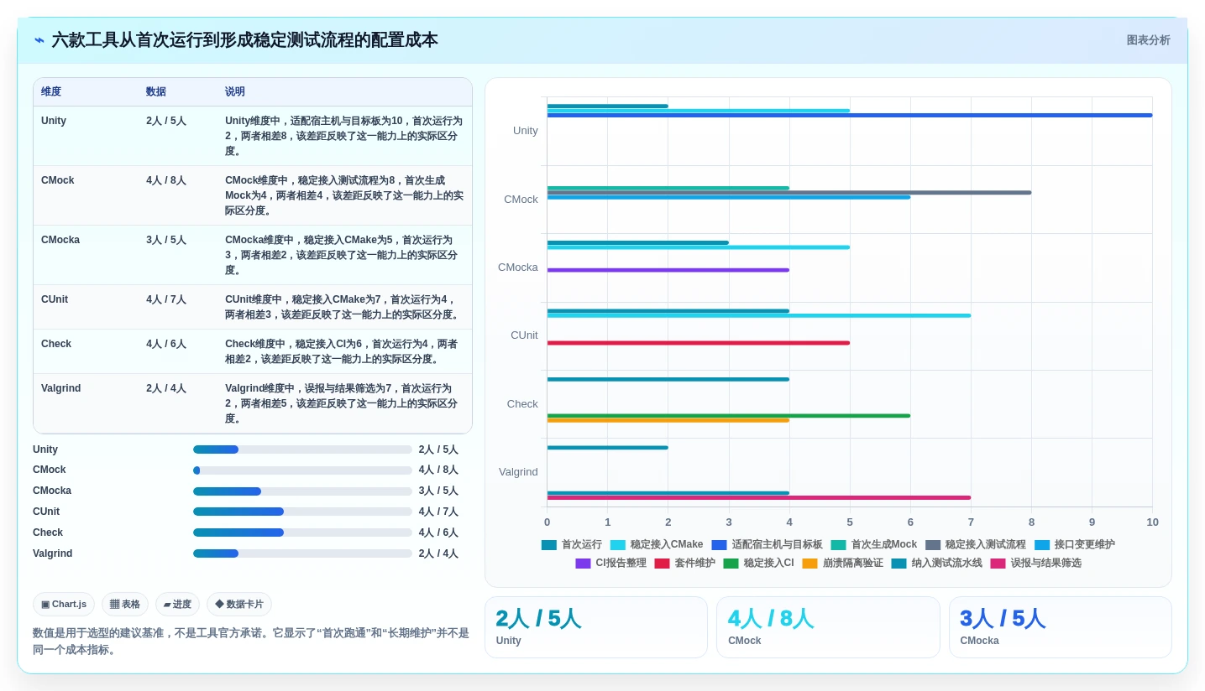
Task: Click the Unity description cell in the table
Action: point(344,136)
